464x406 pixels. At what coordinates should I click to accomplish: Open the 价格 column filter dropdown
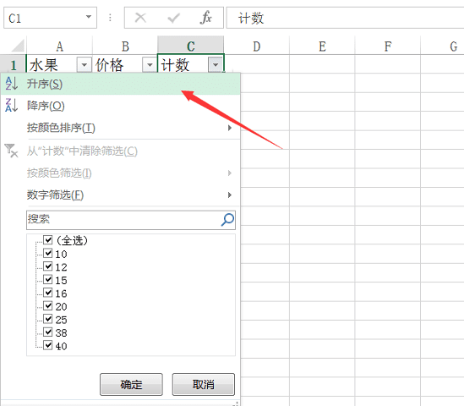pos(150,65)
